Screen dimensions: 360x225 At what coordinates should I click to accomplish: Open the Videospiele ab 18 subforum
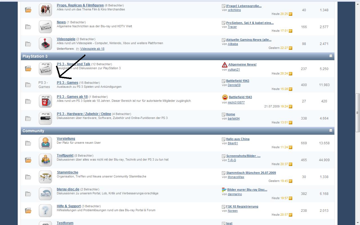(92, 49)
